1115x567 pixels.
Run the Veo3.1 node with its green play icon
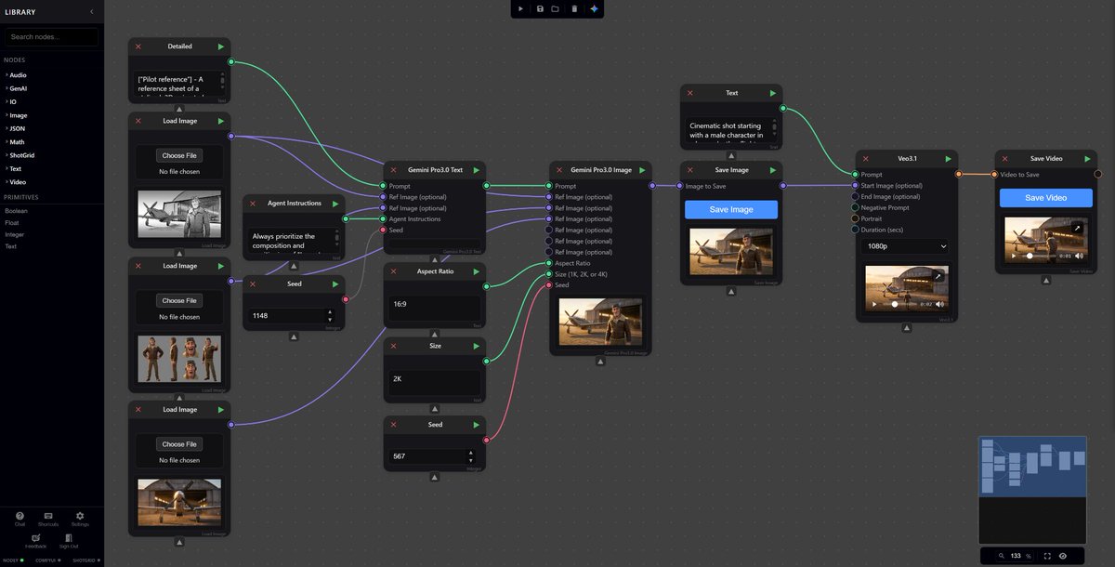(949, 159)
